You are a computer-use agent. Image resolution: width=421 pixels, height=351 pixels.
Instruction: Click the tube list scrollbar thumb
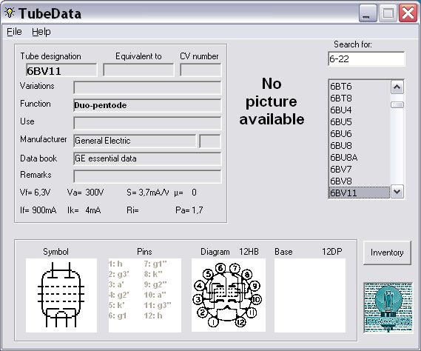(x=397, y=105)
